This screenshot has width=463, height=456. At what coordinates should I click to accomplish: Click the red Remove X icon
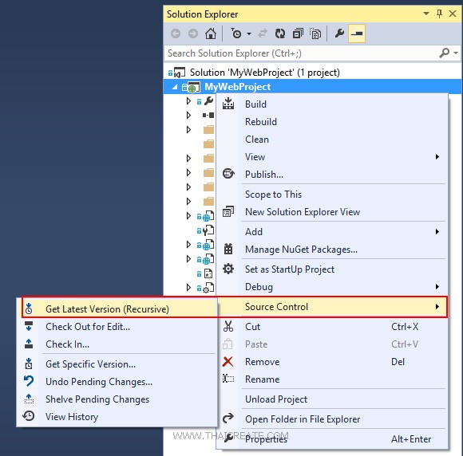tap(228, 362)
